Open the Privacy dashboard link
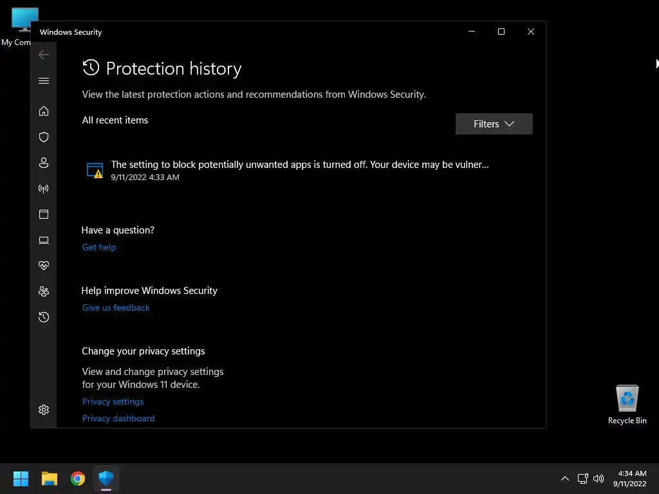 point(118,418)
